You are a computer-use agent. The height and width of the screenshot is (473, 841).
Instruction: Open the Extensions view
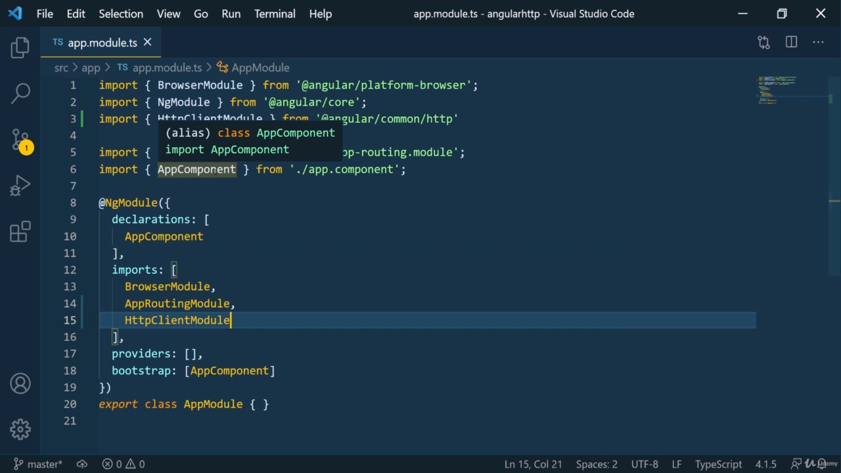[x=20, y=232]
